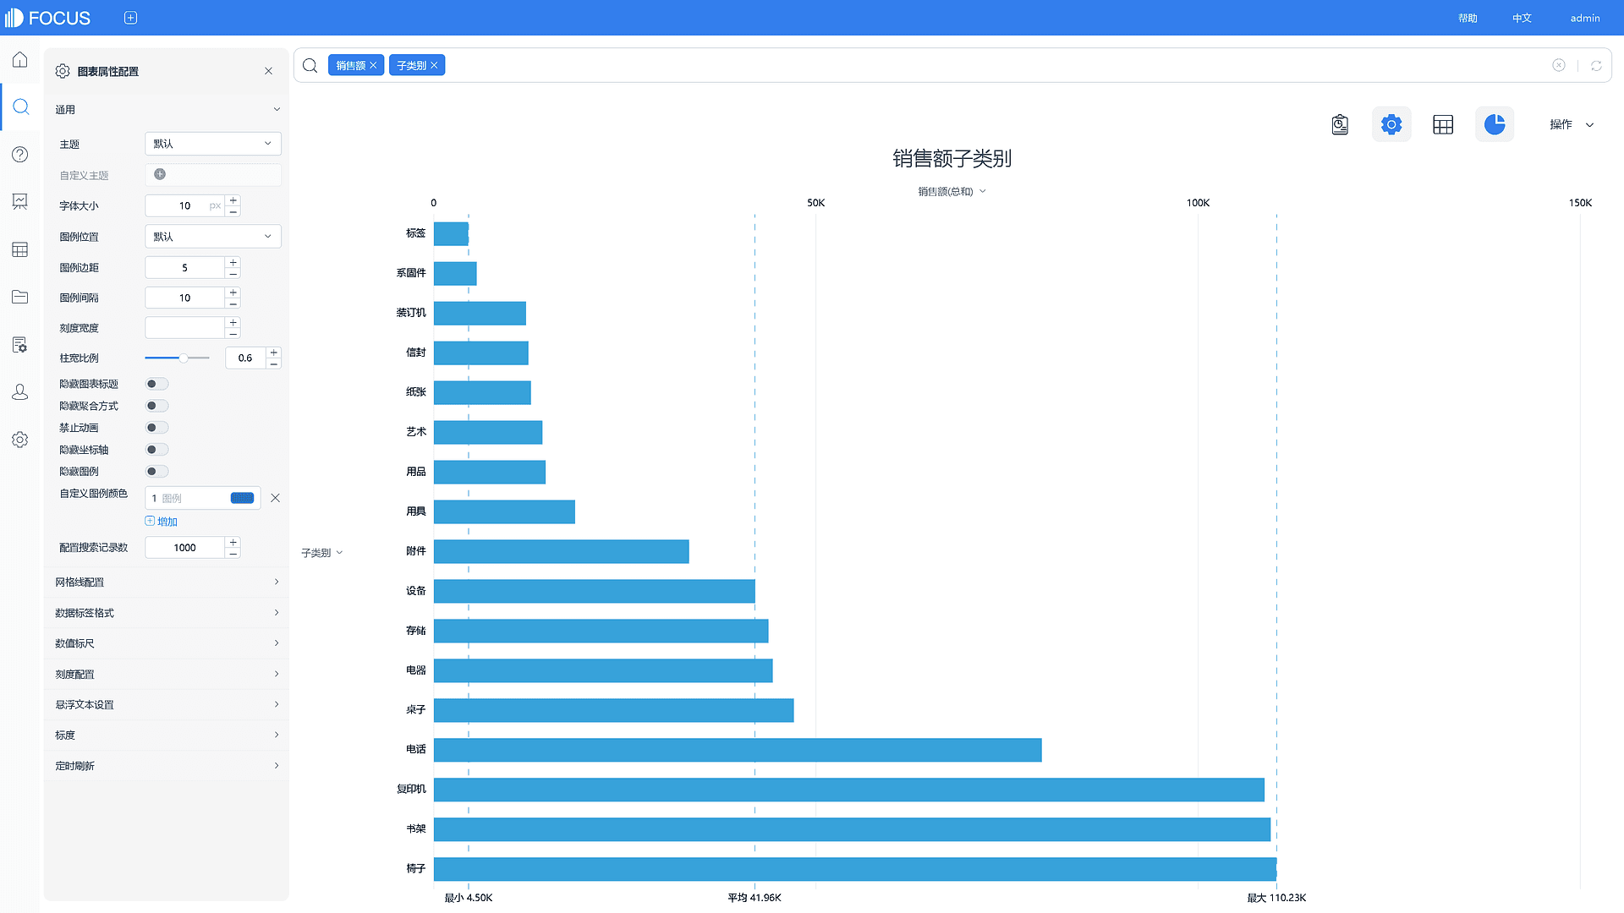Screen dimensions: 1624x913
Task: Expand 定时刷新 section
Action: pos(167,766)
